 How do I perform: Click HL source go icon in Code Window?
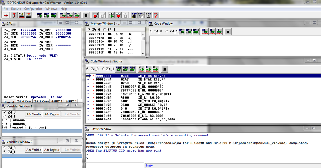coord(219,31)
